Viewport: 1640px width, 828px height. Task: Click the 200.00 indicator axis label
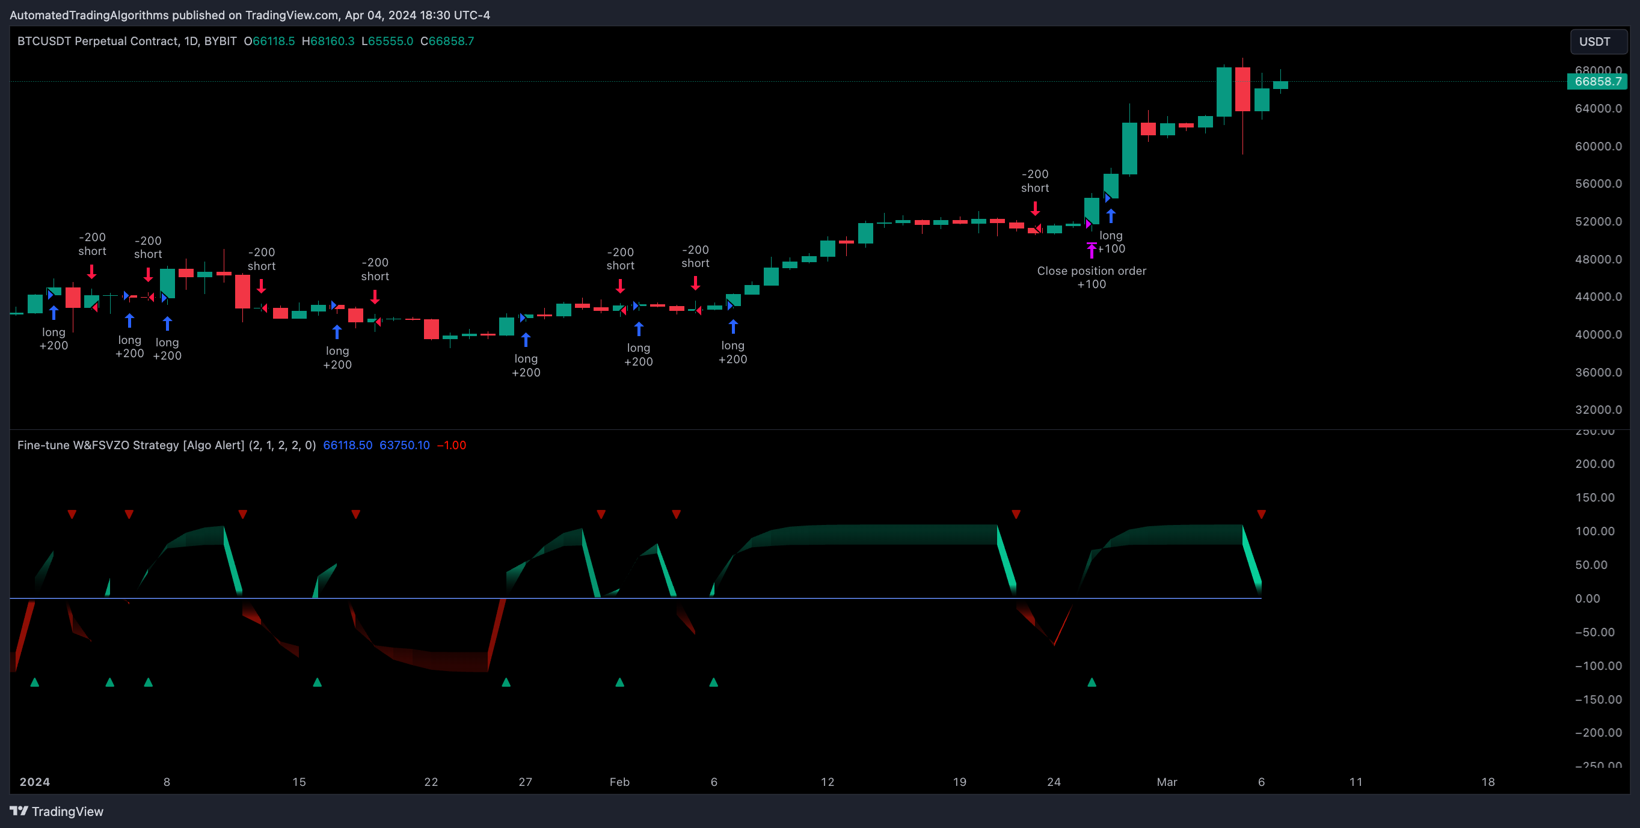(x=1595, y=464)
